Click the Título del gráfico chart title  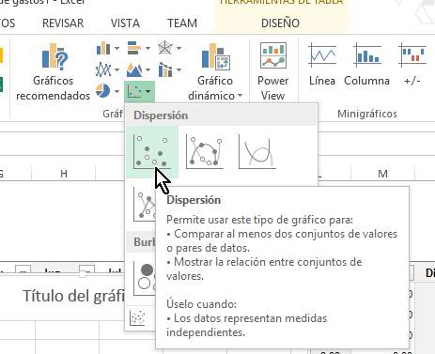[x=74, y=296]
